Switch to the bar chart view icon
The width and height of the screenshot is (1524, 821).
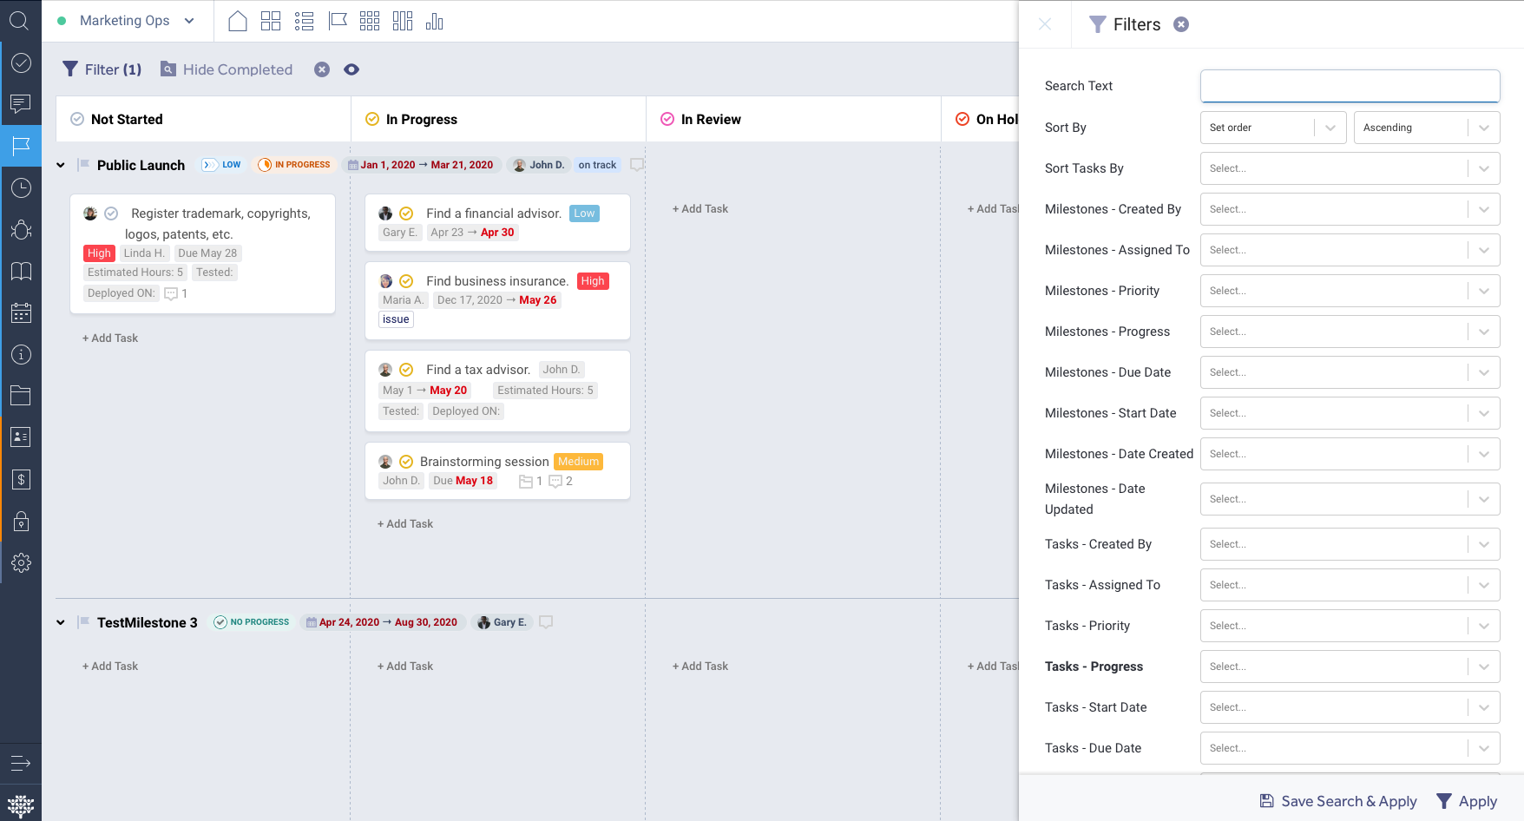(435, 21)
